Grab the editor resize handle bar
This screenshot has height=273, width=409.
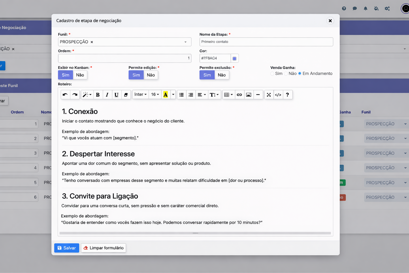(195, 233)
